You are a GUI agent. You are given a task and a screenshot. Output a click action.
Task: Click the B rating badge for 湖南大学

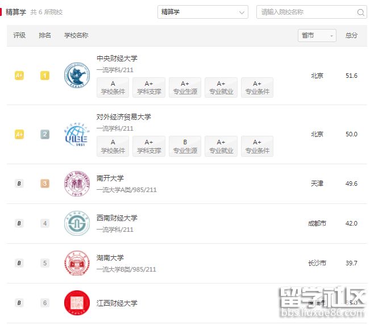pos(19,263)
